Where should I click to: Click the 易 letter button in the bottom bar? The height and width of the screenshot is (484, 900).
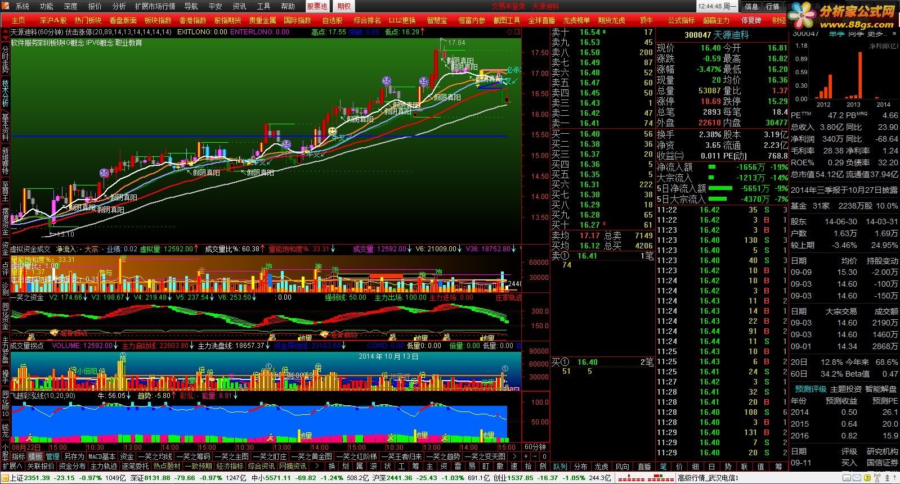click(472, 467)
